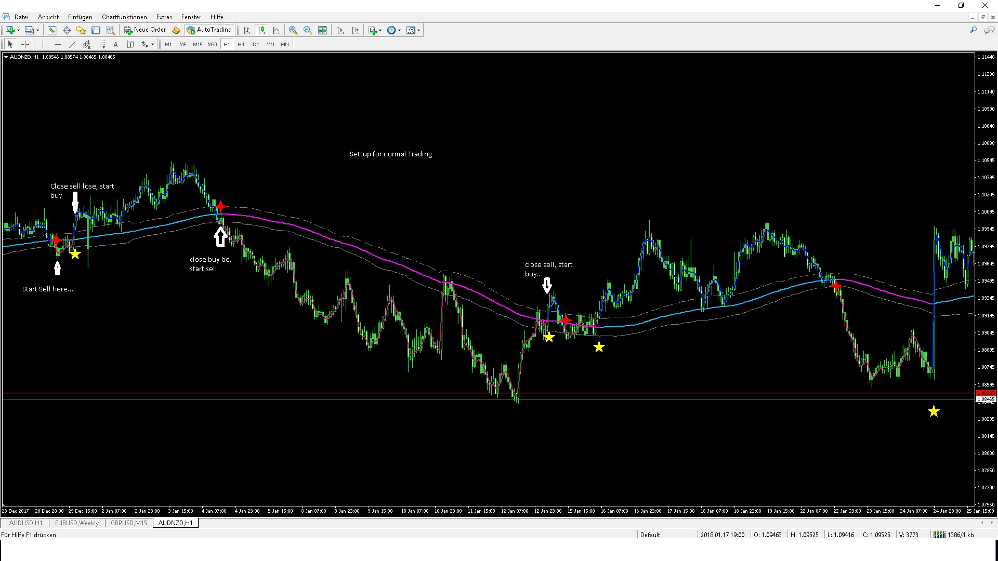Toggle the AutoTrading button
This screenshot has height=561, width=998.
point(209,30)
